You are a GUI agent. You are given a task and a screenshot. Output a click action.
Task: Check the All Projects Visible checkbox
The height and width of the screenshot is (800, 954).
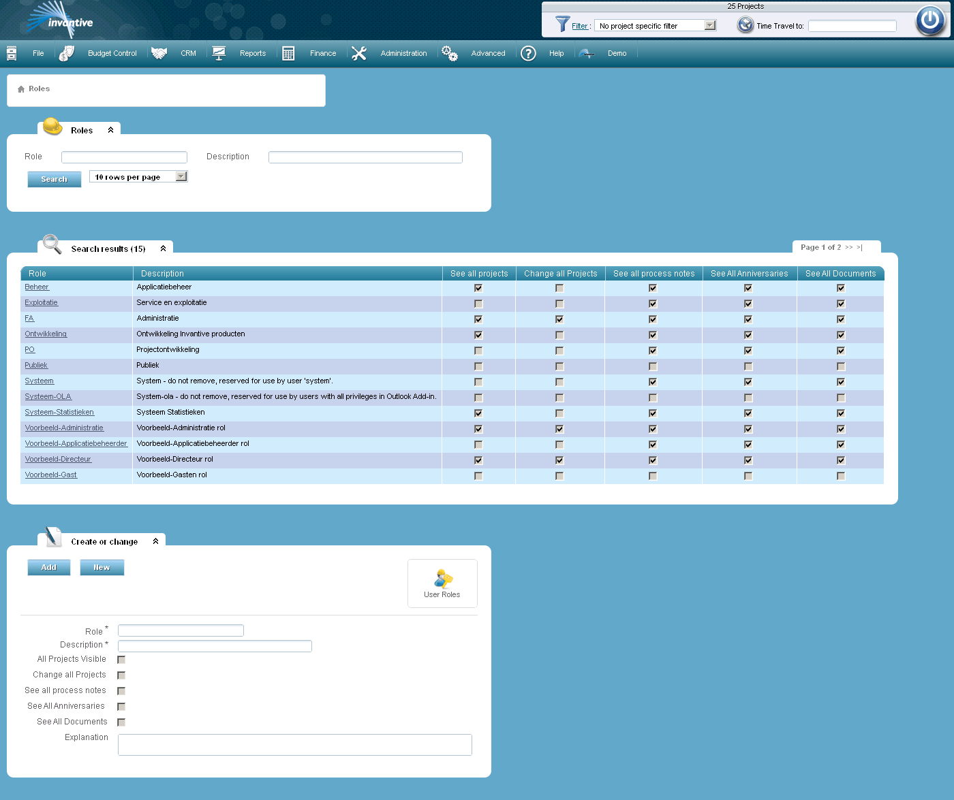tap(121, 660)
